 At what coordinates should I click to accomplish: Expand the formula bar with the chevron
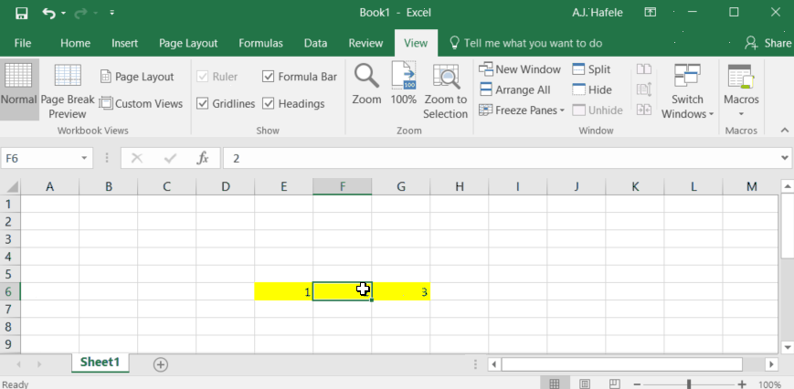click(785, 158)
